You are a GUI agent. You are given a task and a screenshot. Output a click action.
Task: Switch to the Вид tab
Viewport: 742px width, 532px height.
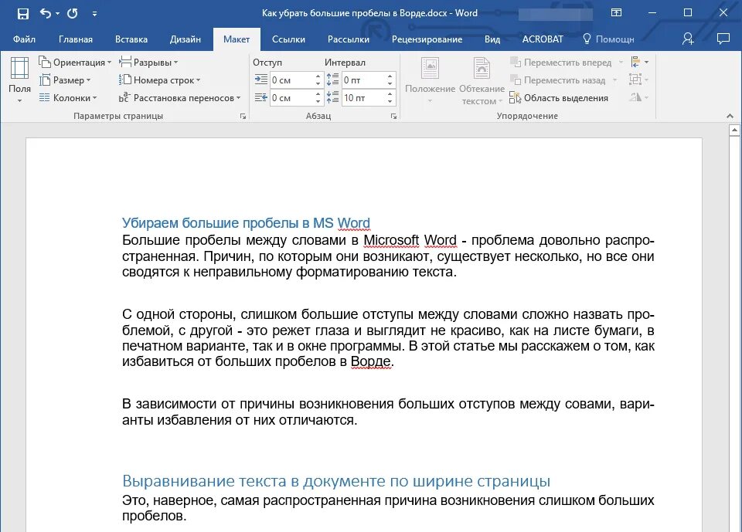pos(492,39)
